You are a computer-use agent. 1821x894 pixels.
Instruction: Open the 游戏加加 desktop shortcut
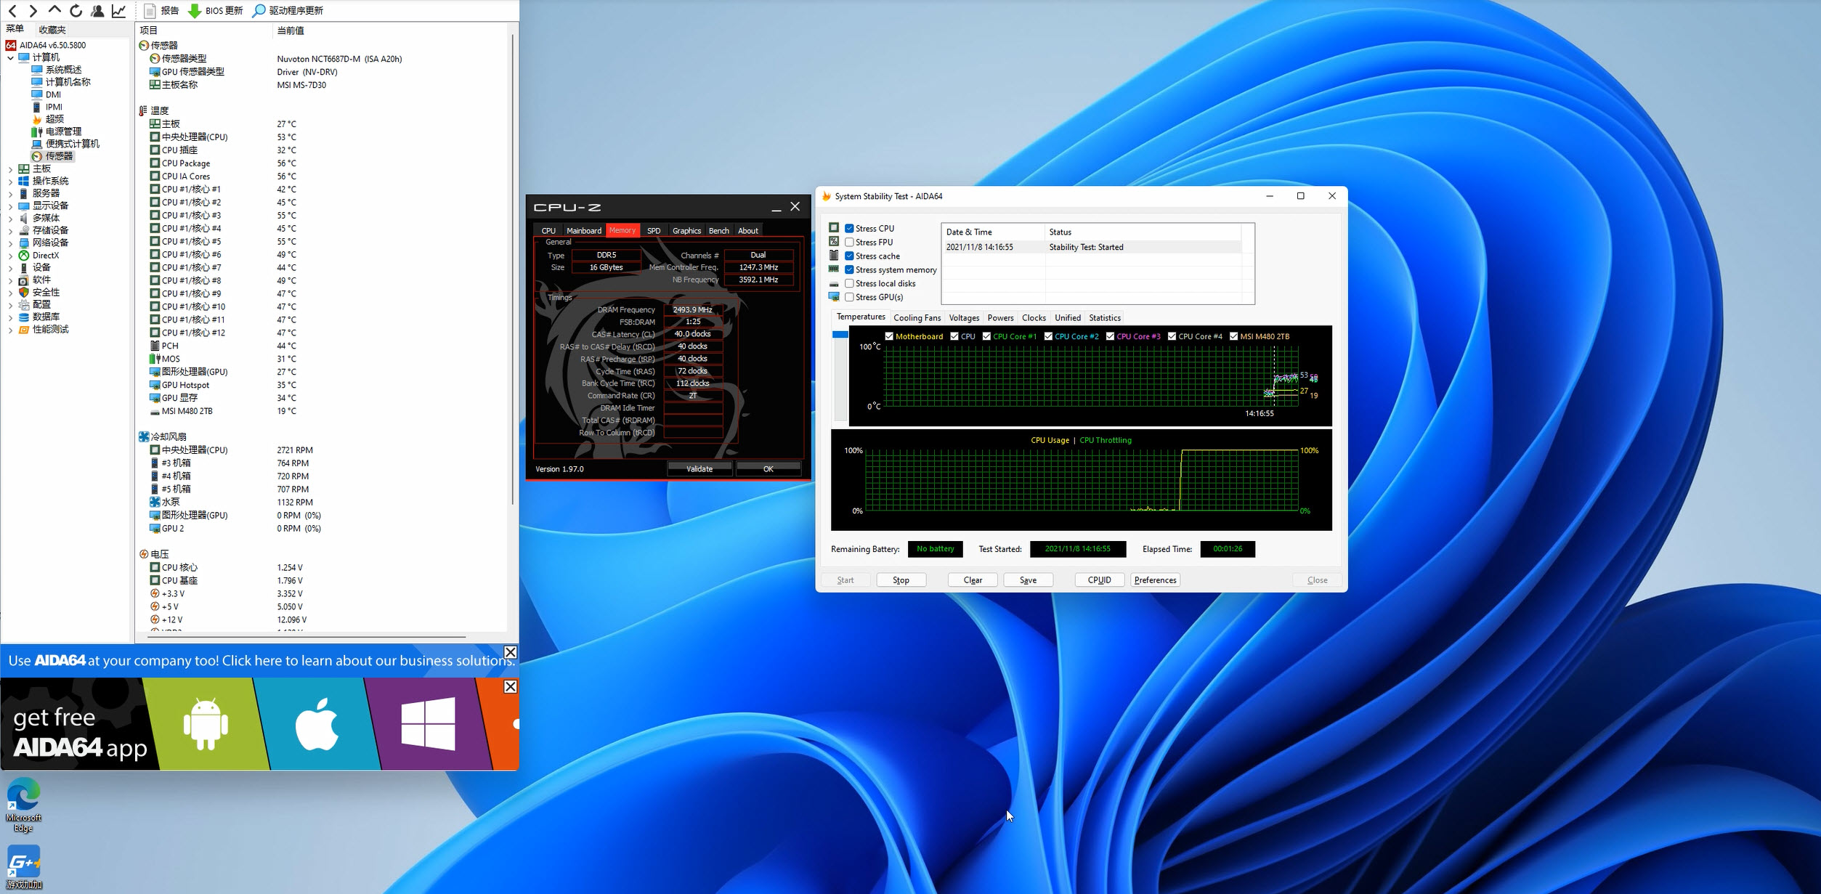pos(24,867)
